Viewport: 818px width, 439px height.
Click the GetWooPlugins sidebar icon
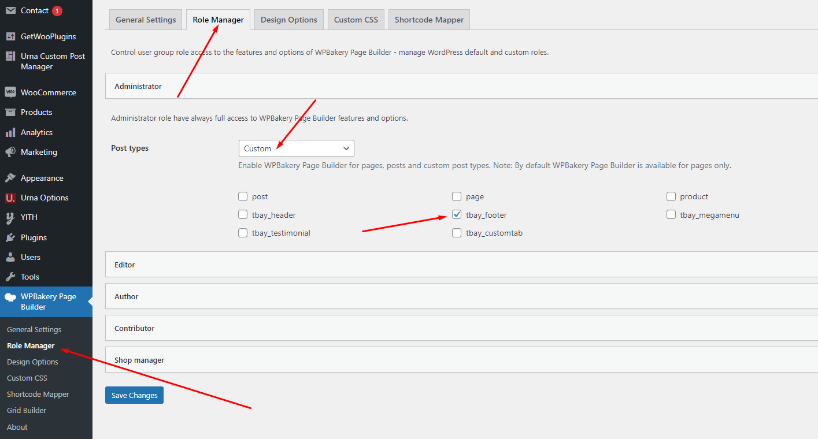click(x=10, y=36)
